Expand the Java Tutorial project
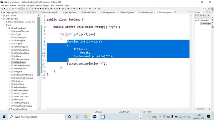Image resolution: width=214 pixels, height=120 pixels. click(x=1, y=16)
